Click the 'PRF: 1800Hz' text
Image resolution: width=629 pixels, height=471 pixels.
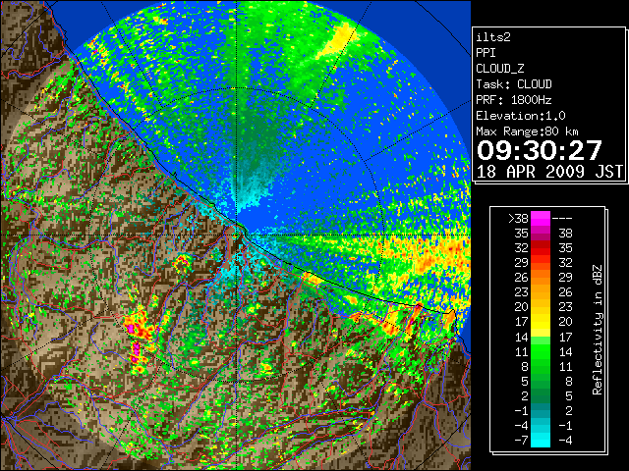514,100
